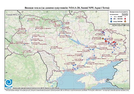Click the UkrGMI swirl logo
134x94 pixels.
tap(9, 83)
